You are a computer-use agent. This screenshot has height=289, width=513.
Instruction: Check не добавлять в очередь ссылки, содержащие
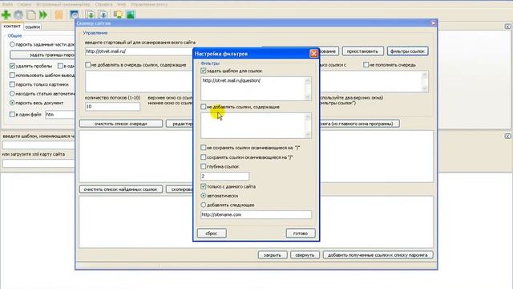pyautogui.click(x=87, y=65)
